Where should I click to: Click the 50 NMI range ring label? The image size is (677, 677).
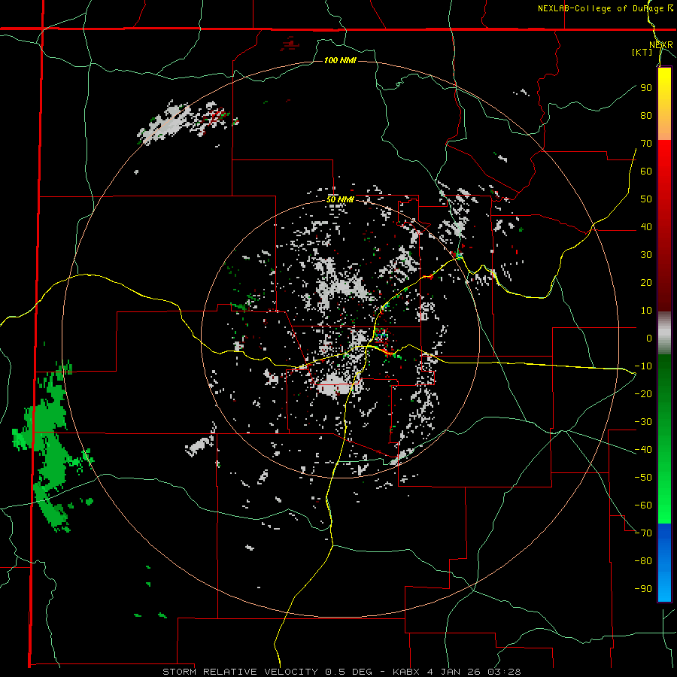[340, 199]
